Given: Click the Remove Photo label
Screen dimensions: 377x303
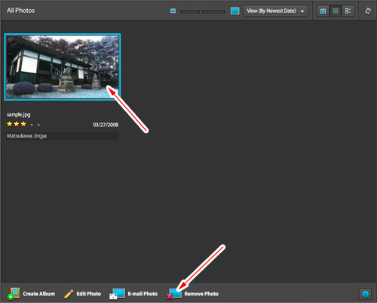Looking at the screenshot, I should coord(201,294).
